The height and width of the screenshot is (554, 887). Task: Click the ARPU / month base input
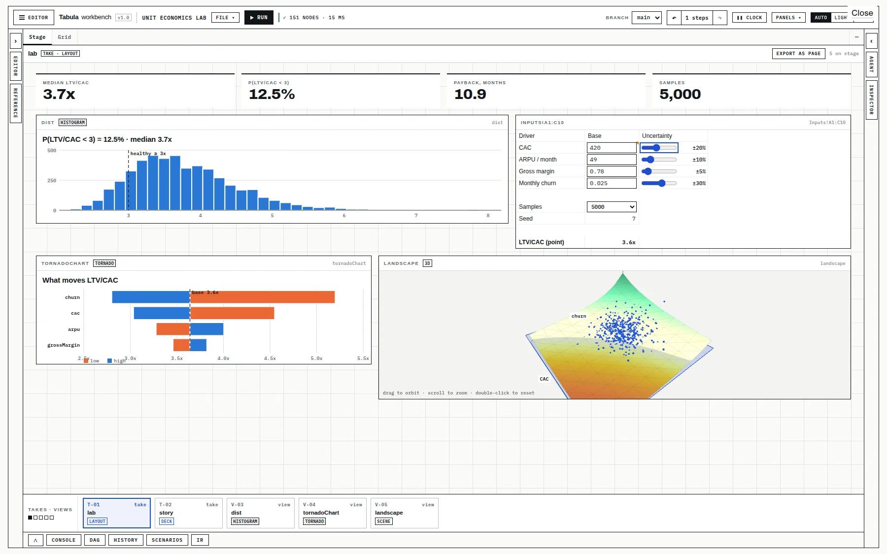pyautogui.click(x=612, y=160)
